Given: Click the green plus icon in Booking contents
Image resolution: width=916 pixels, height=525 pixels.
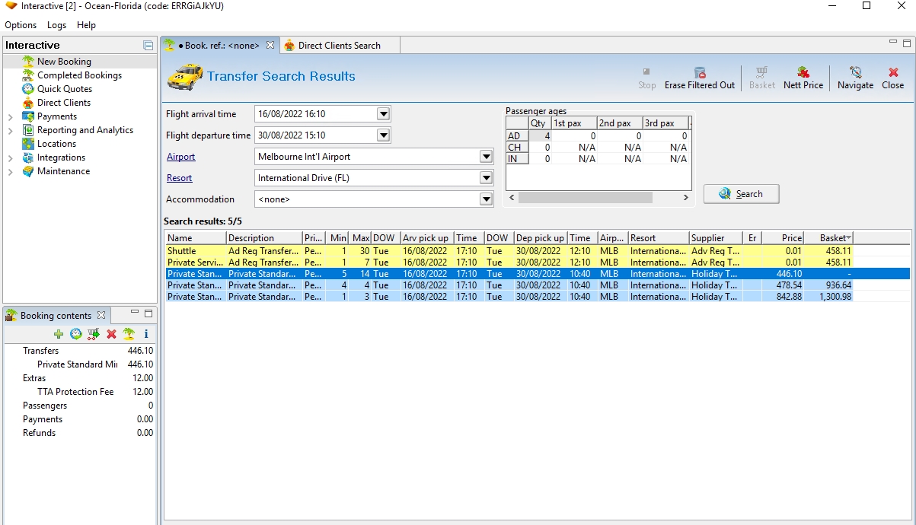Looking at the screenshot, I should [x=59, y=334].
